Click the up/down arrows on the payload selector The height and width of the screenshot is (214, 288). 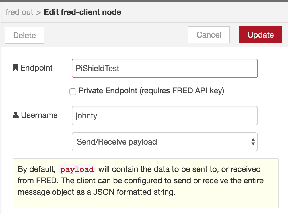tap(253, 141)
